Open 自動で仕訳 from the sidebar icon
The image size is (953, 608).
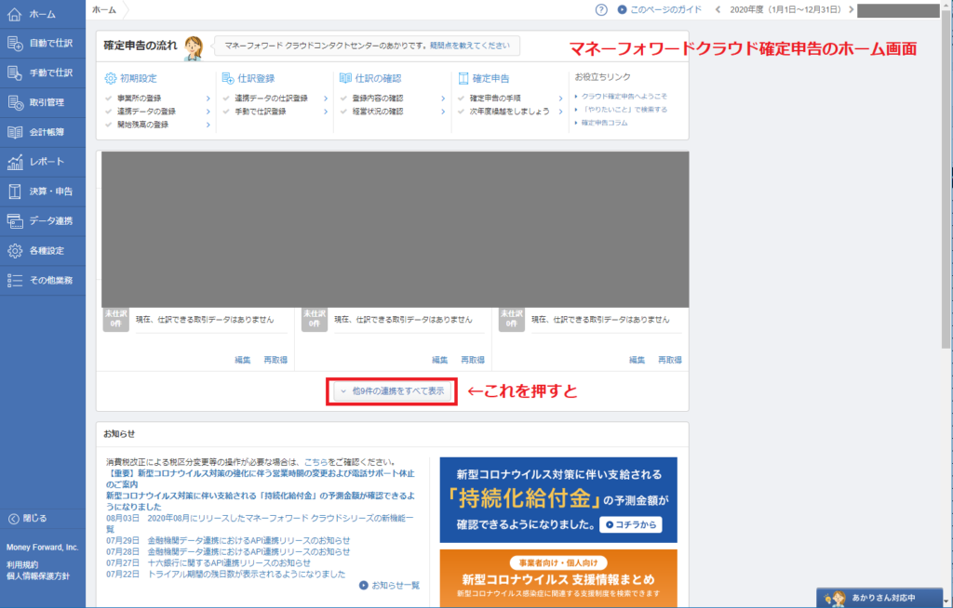click(x=15, y=43)
